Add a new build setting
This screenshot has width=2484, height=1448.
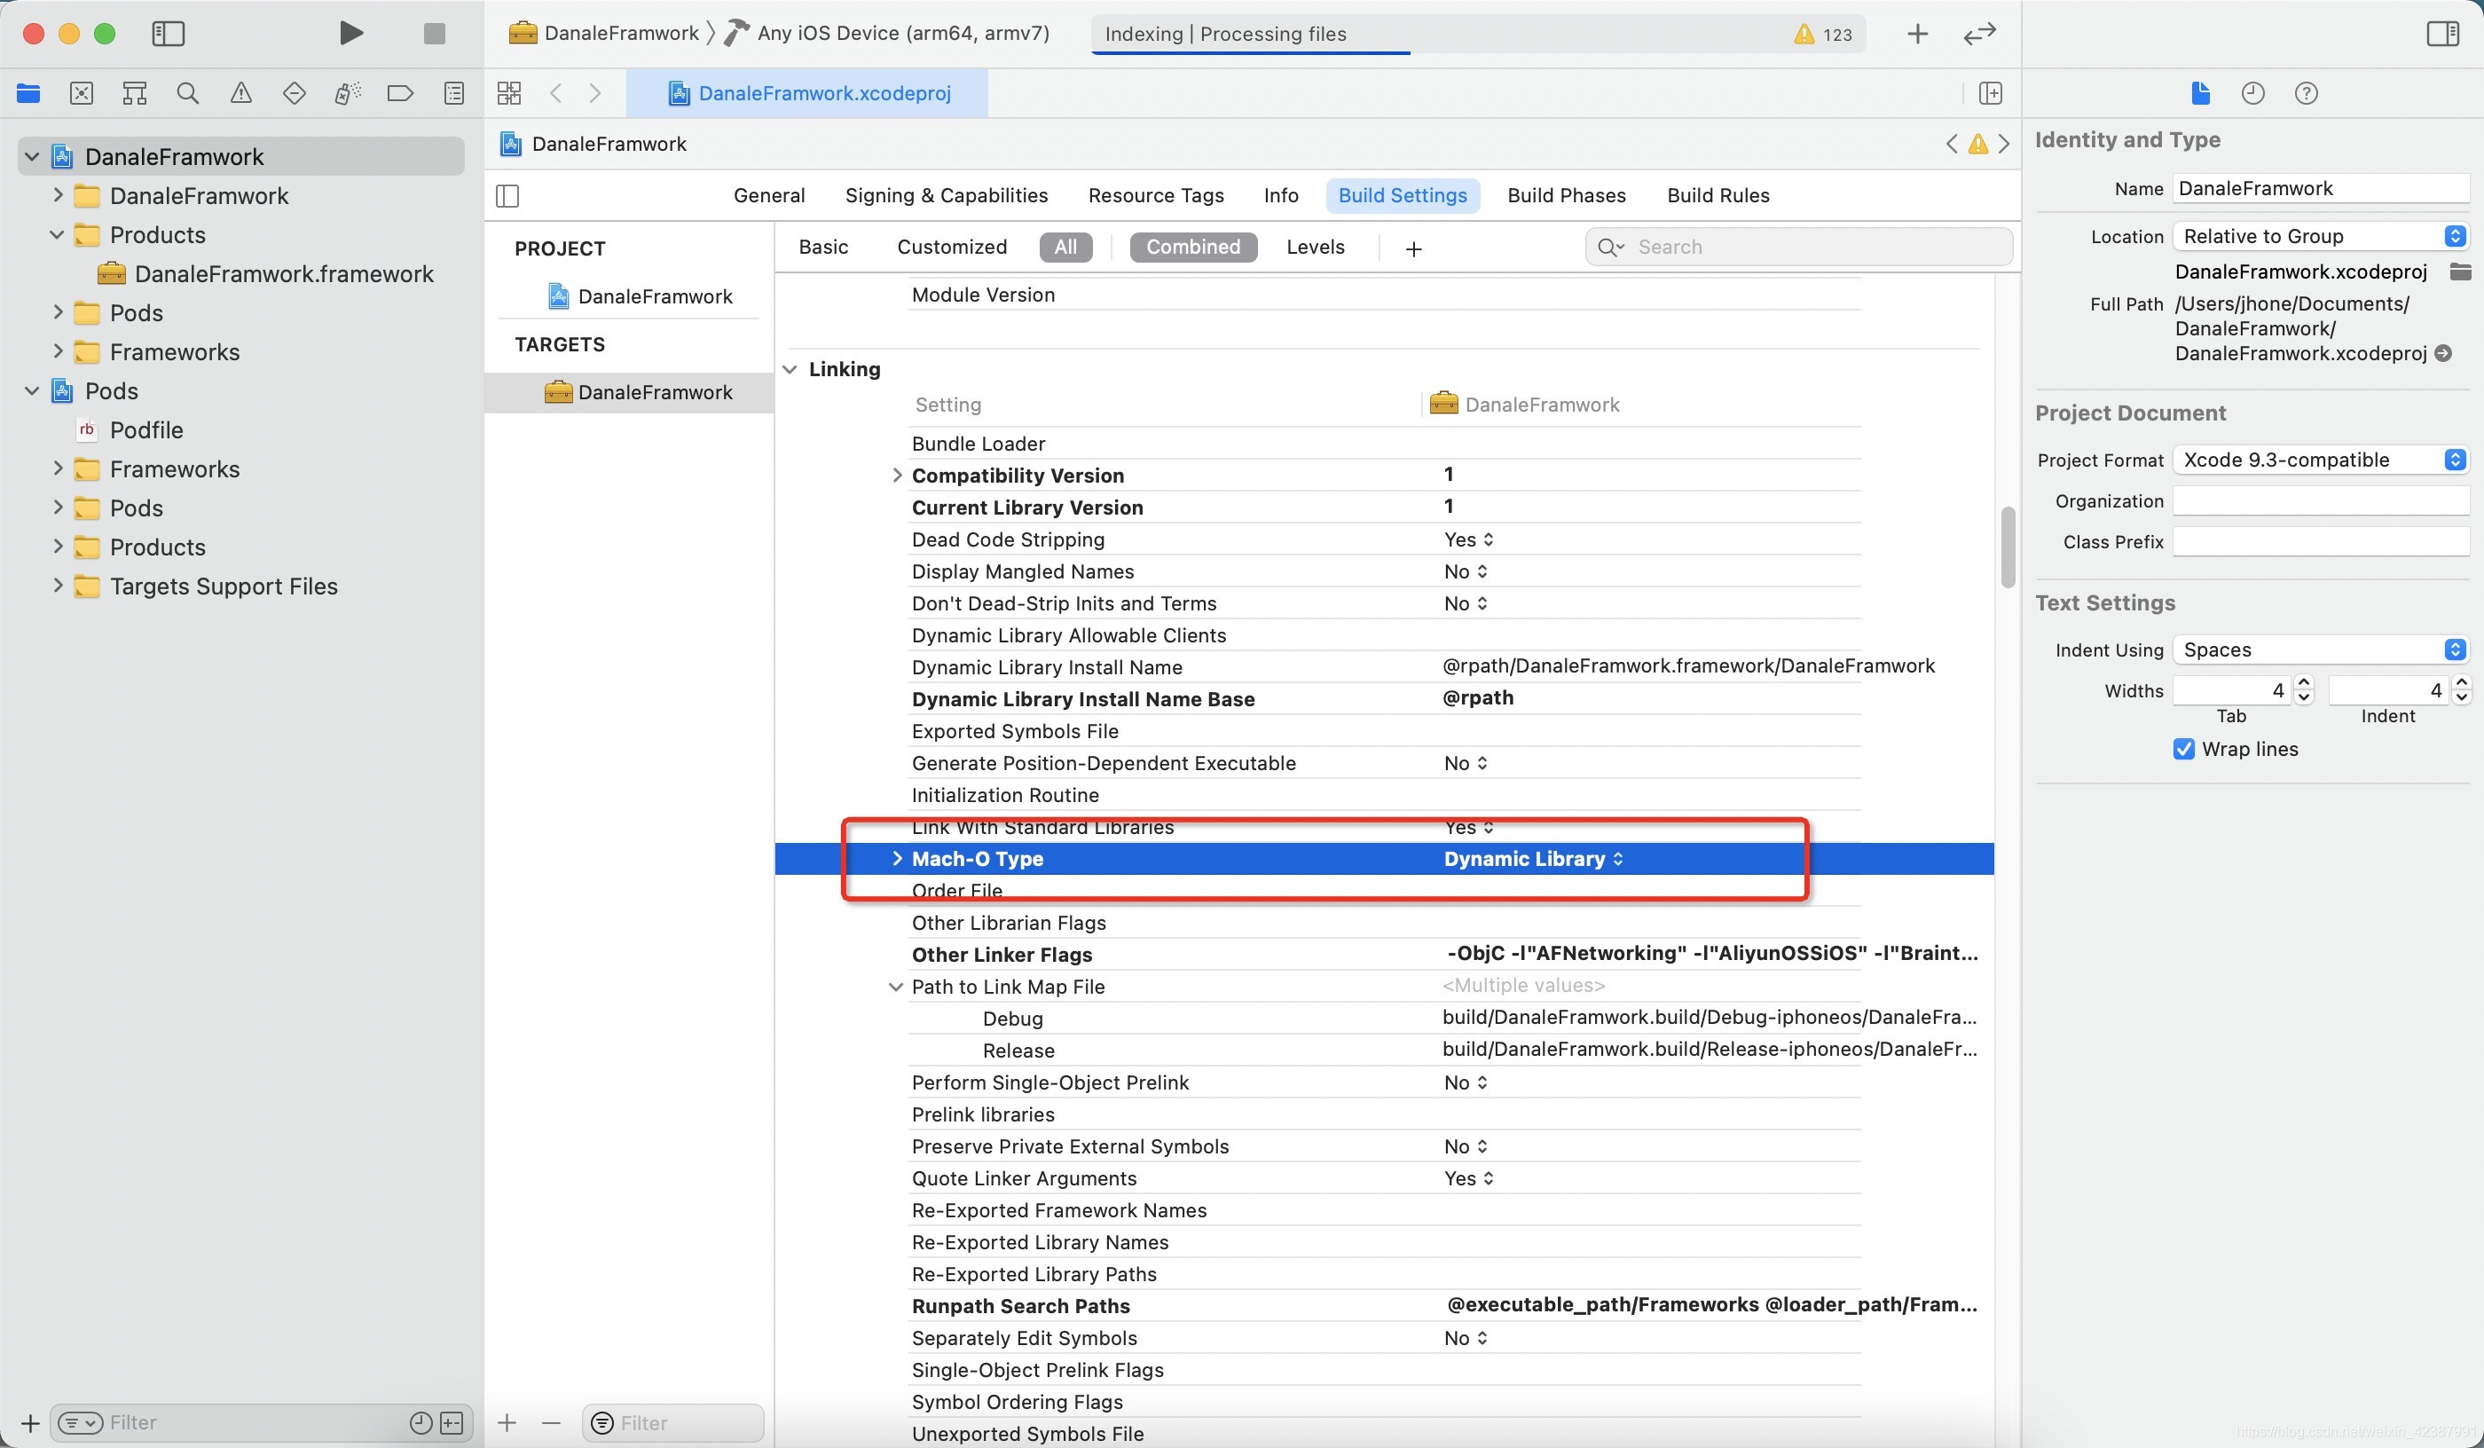[x=1413, y=248]
